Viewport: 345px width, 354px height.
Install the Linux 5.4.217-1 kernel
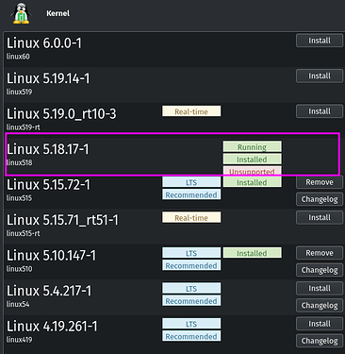[x=320, y=288]
